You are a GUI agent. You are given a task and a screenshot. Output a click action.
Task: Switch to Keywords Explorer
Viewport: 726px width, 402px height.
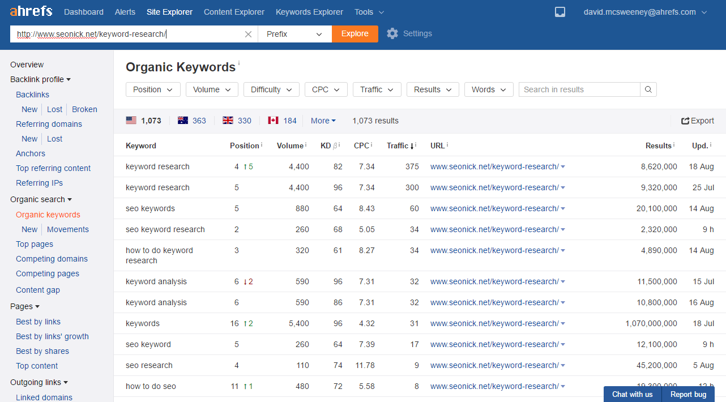point(309,12)
